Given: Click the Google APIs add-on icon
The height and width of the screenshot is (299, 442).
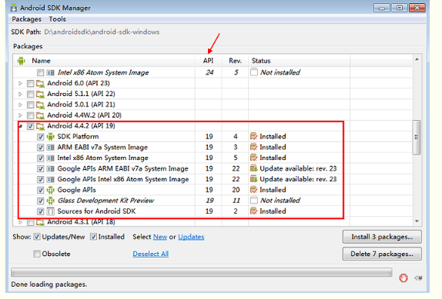Looking at the screenshot, I should (x=51, y=190).
